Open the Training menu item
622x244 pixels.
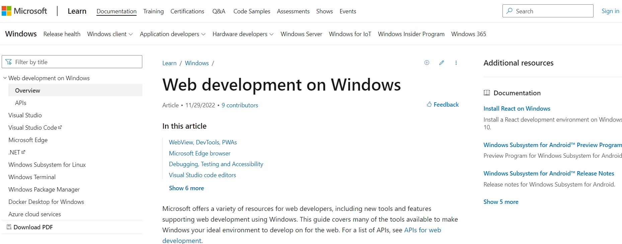coord(153,11)
